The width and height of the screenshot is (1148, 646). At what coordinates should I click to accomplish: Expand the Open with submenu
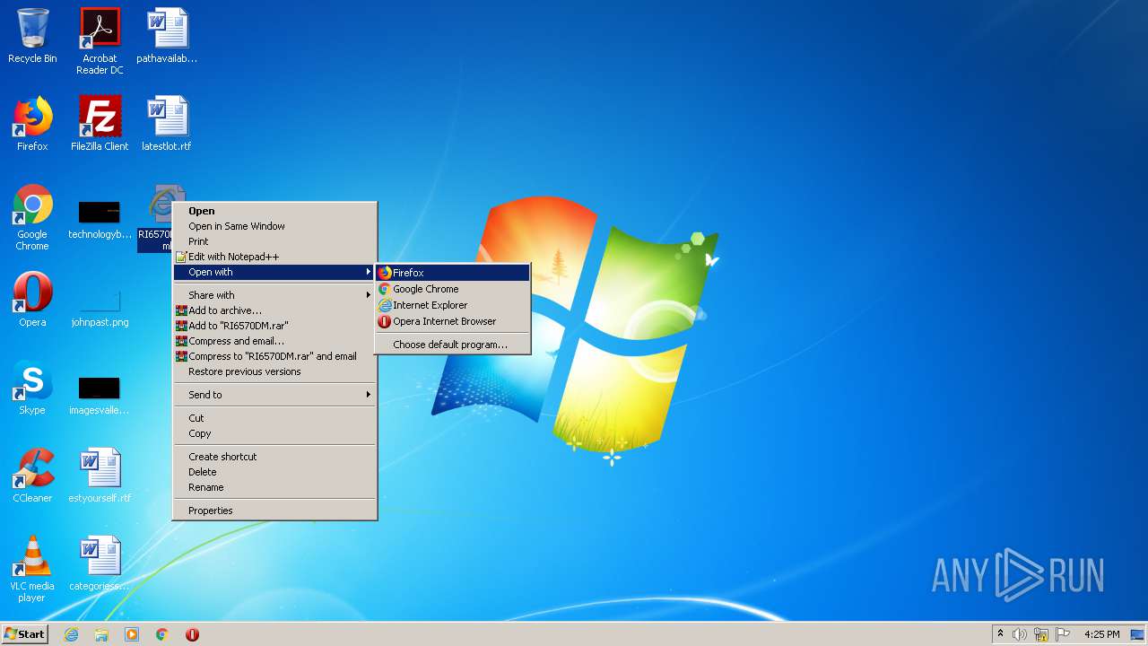[x=274, y=272]
